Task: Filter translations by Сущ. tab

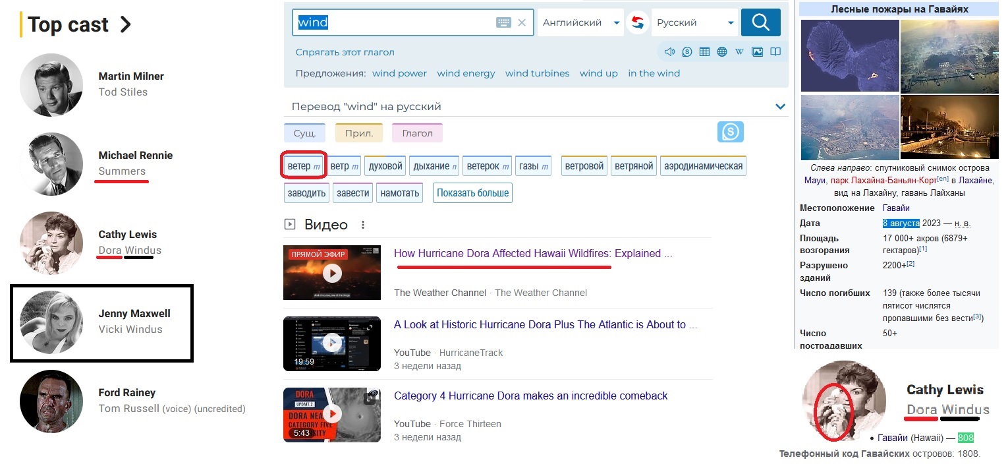Action: 304,133
